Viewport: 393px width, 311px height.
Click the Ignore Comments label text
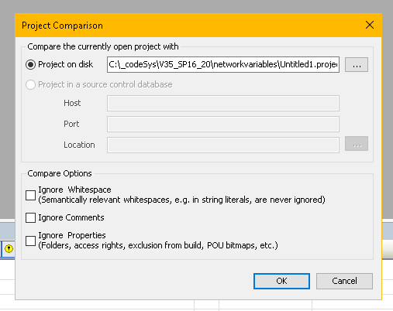71,217
